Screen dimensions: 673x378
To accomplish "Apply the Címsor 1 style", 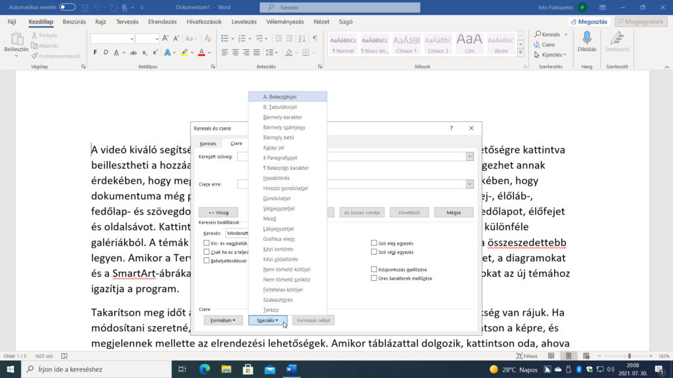I will [x=406, y=44].
